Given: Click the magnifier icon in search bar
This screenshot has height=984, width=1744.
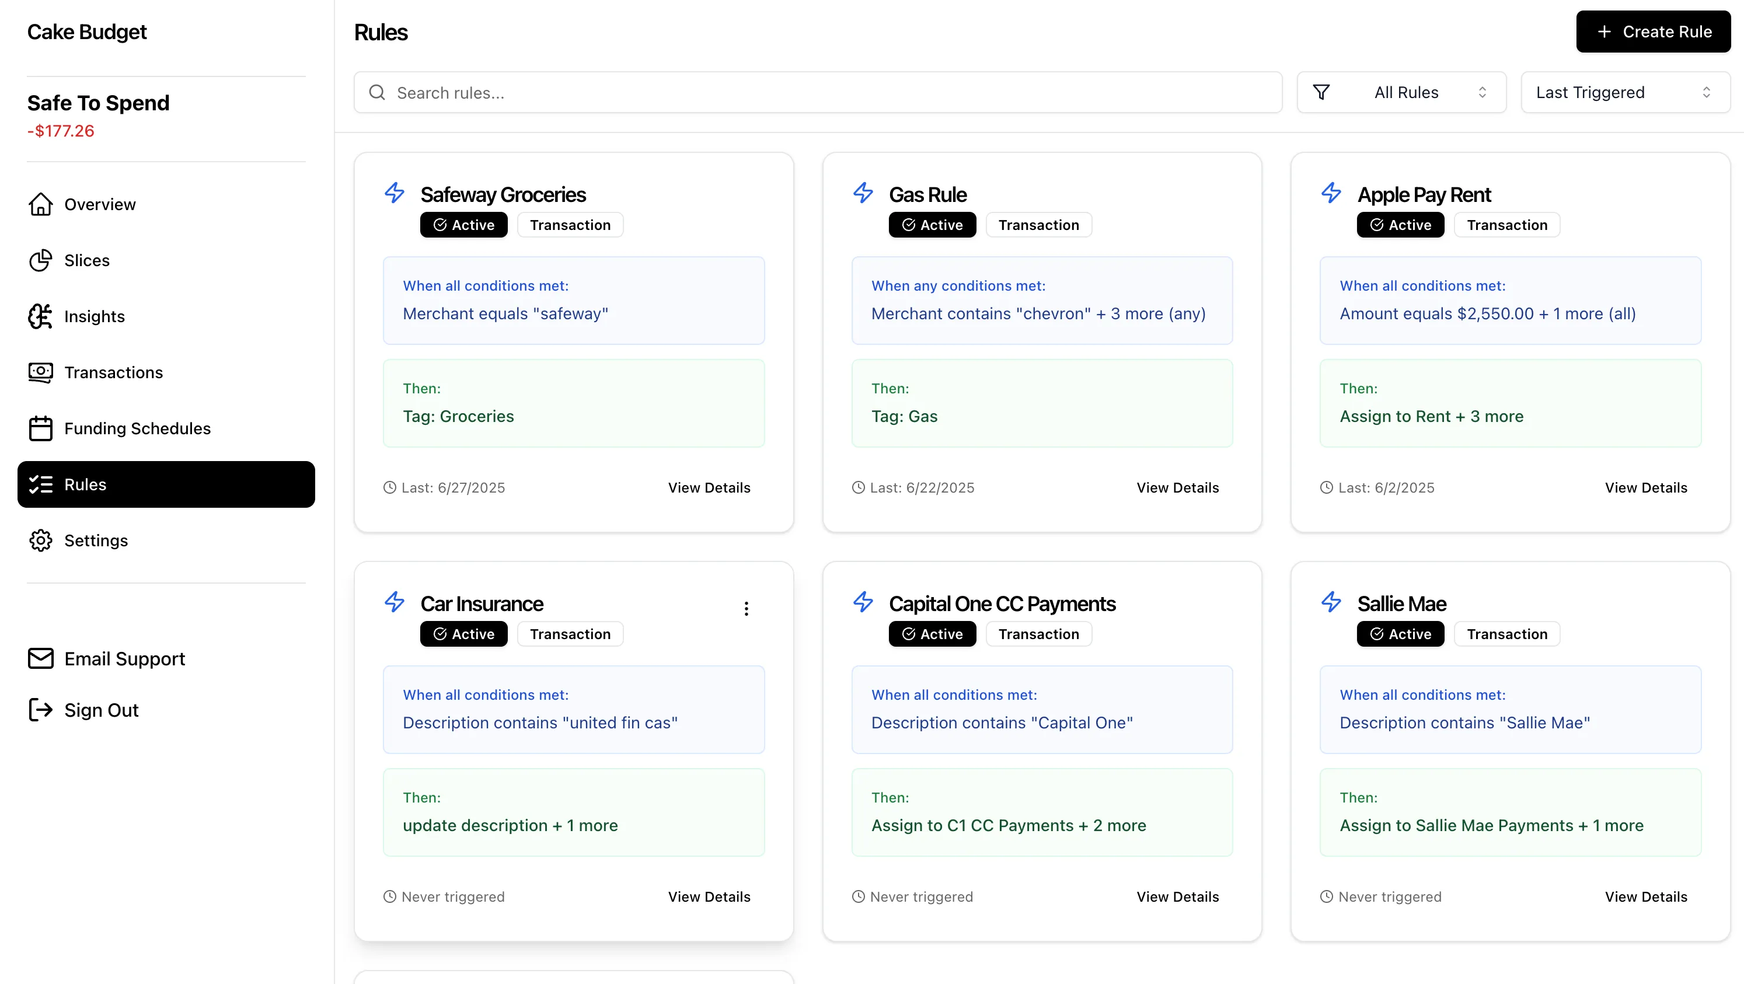Looking at the screenshot, I should point(377,92).
